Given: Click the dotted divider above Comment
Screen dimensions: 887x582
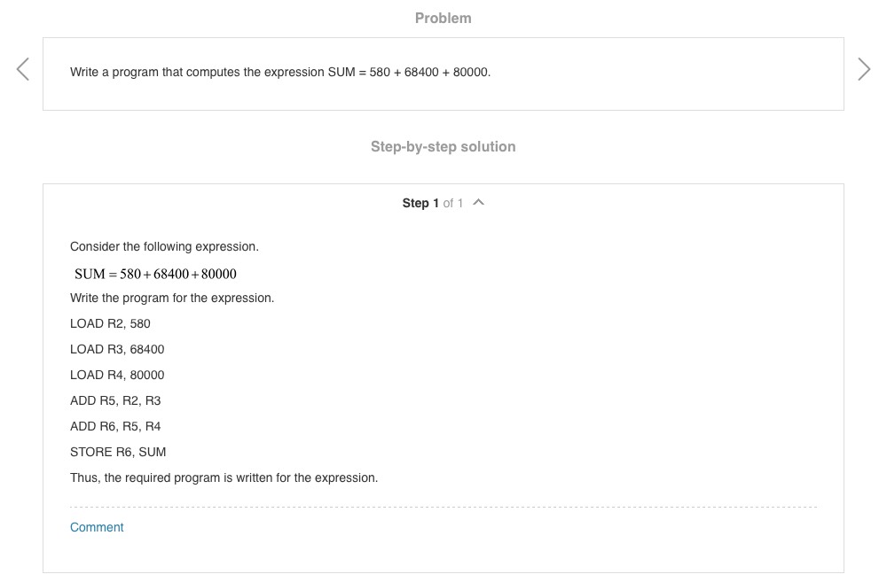Looking at the screenshot, I should [443, 508].
